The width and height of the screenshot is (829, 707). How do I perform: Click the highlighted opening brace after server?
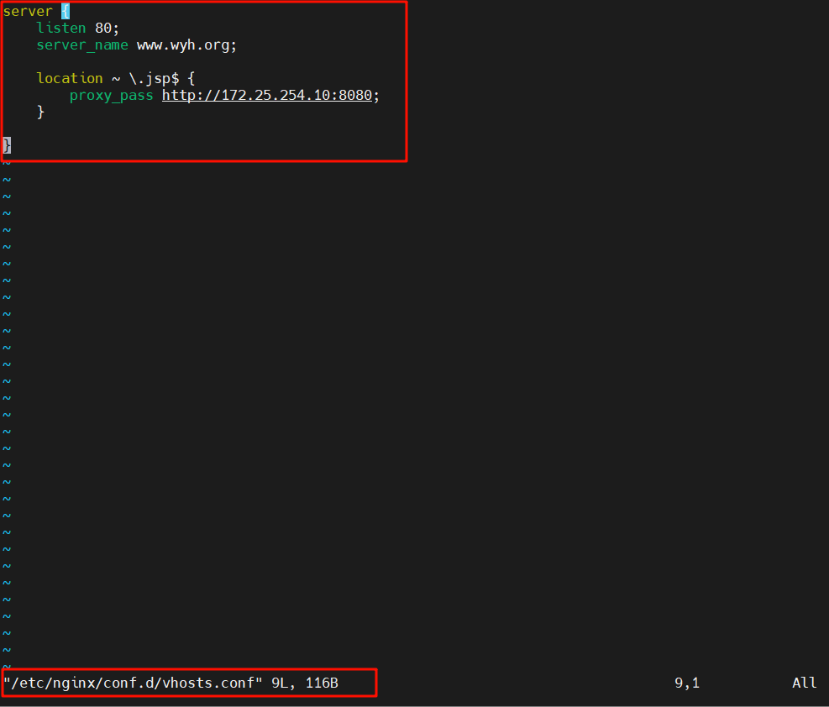66,11
